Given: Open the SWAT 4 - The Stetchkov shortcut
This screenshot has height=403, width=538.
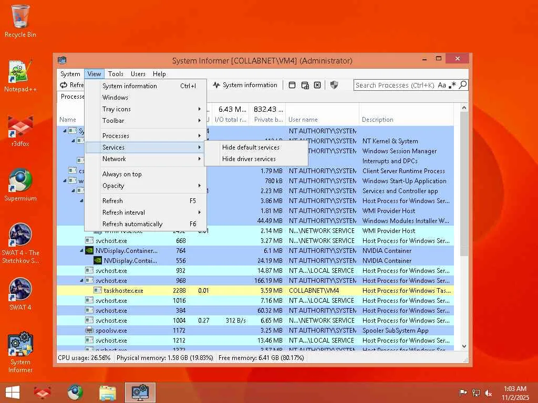Looking at the screenshot, I should click(20, 243).
